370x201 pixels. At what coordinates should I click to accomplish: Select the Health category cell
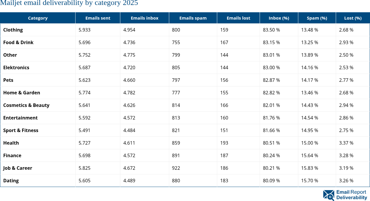coord(38,143)
